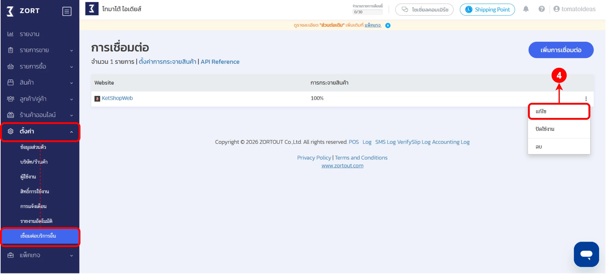606x274 pixels.
Task: Open the KetShopWeb connection link
Action: tap(117, 98)
